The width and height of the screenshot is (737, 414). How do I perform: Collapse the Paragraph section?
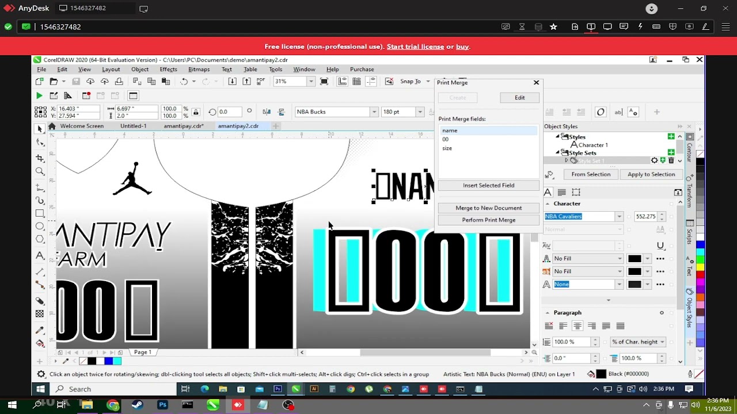click(548, 313)
